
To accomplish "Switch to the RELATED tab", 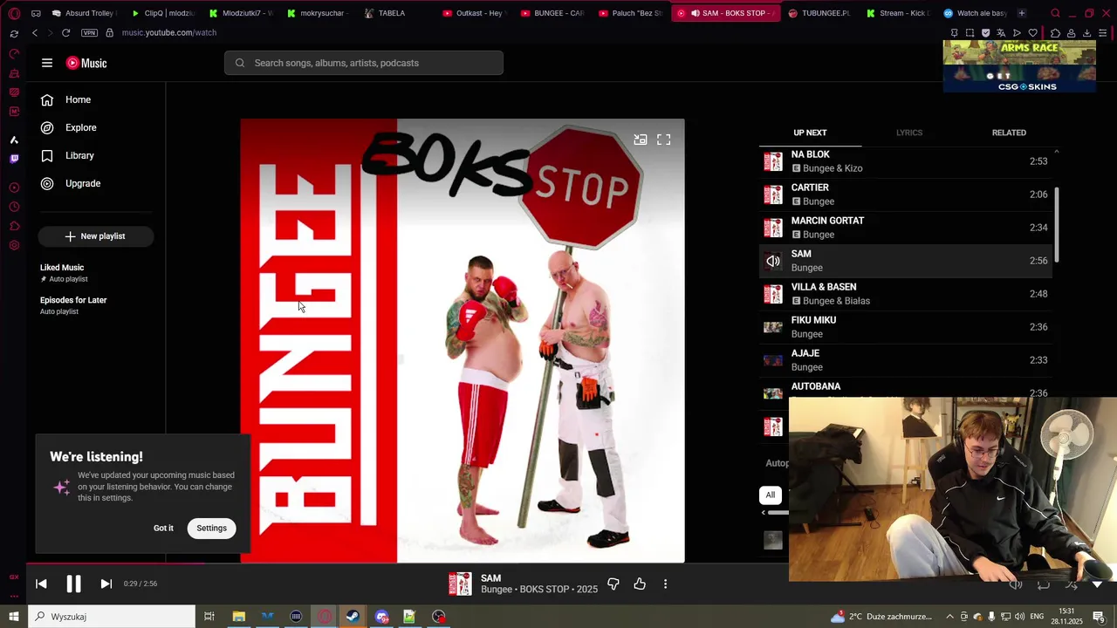I will point(1009,133).
